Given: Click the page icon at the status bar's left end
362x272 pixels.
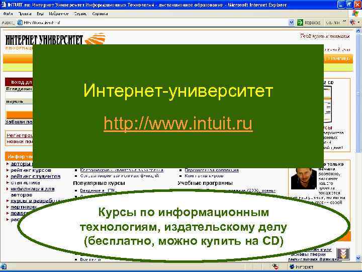Looking at the screenshot, I should click(4, 266).
